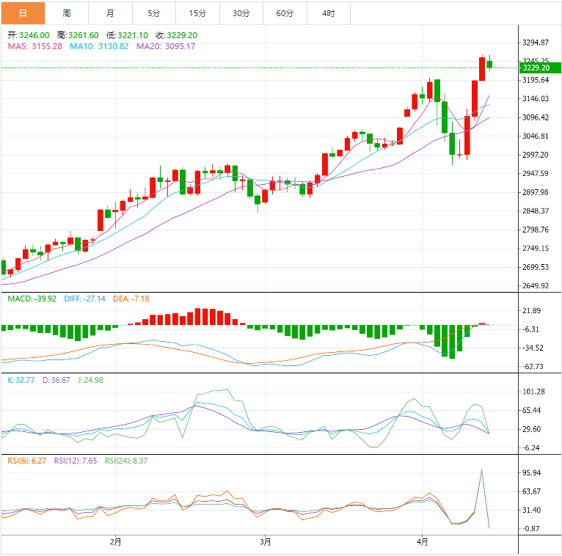Select the 日 daily chart tab
Image resolution: width=562 pixels, height=556 pixels.
coord(22,13)
